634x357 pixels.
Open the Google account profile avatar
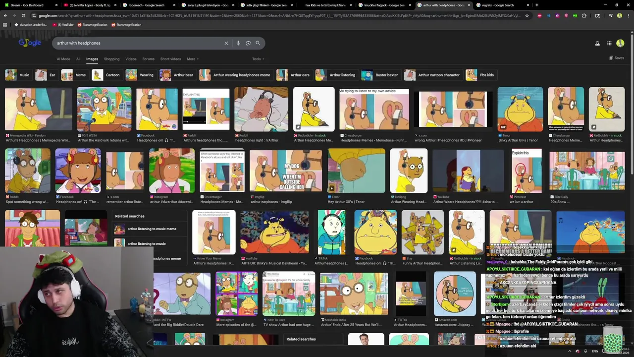pos(620,43)
